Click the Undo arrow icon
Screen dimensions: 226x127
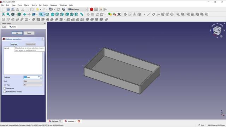(37, 10)
